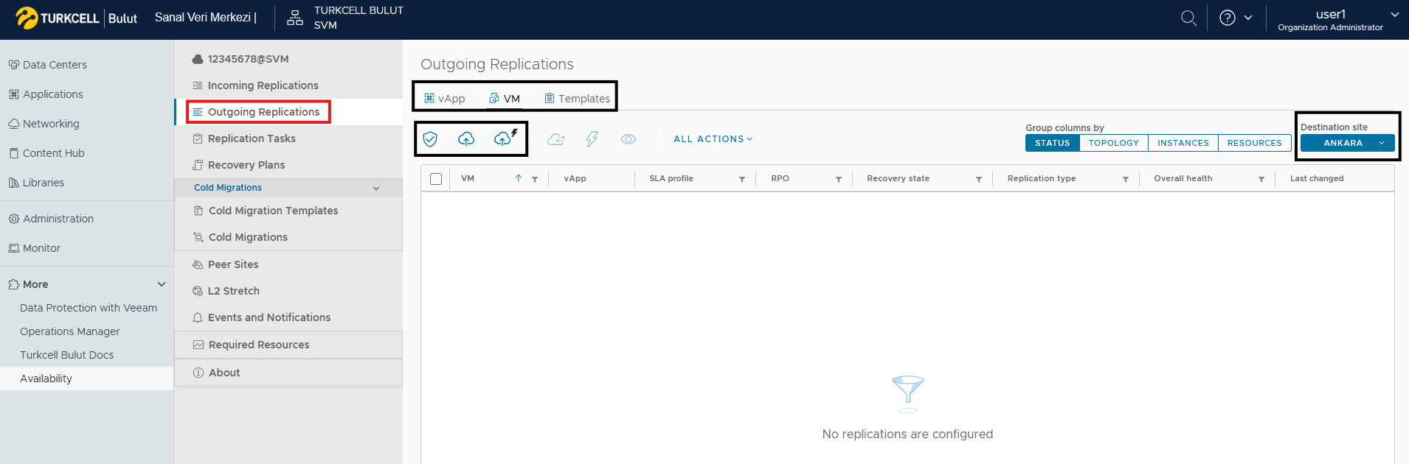Collapse the More section in left sidebar
Image resolution: width=1409 pixels, height=464 pixels.
click(x=162, y=284)
